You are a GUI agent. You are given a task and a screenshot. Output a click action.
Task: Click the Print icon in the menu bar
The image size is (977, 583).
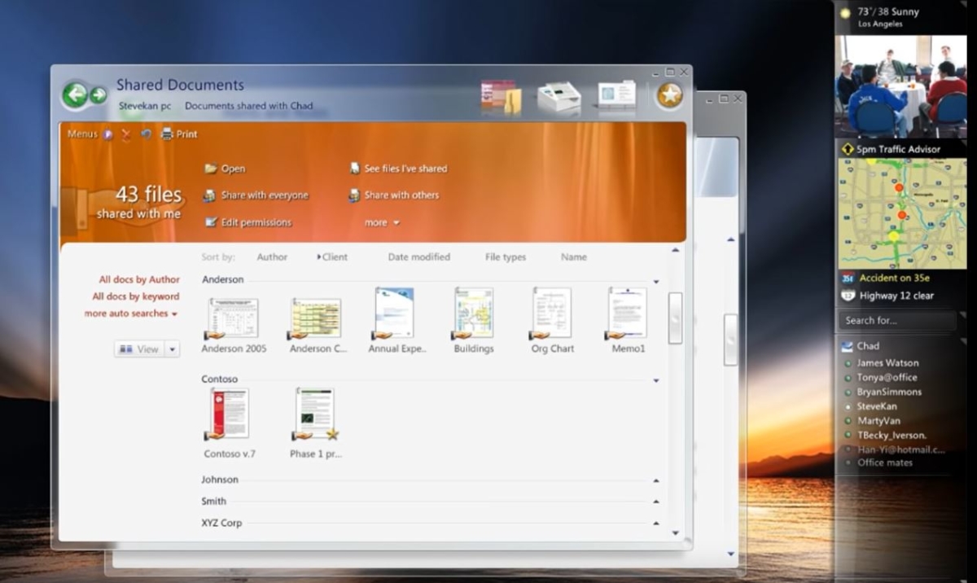point(168,134)
